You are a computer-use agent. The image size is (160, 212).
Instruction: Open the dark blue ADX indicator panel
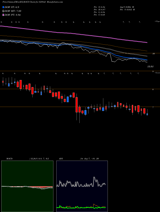(x=82, y=186)
